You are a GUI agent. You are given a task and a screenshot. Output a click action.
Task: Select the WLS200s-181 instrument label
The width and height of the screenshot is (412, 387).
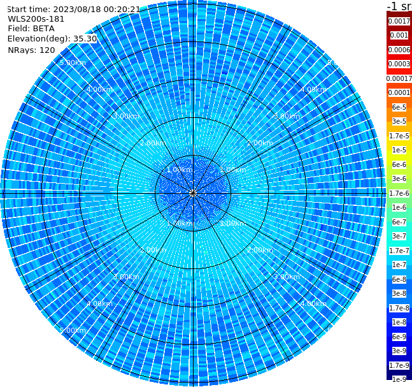click(x=36, y=19)
